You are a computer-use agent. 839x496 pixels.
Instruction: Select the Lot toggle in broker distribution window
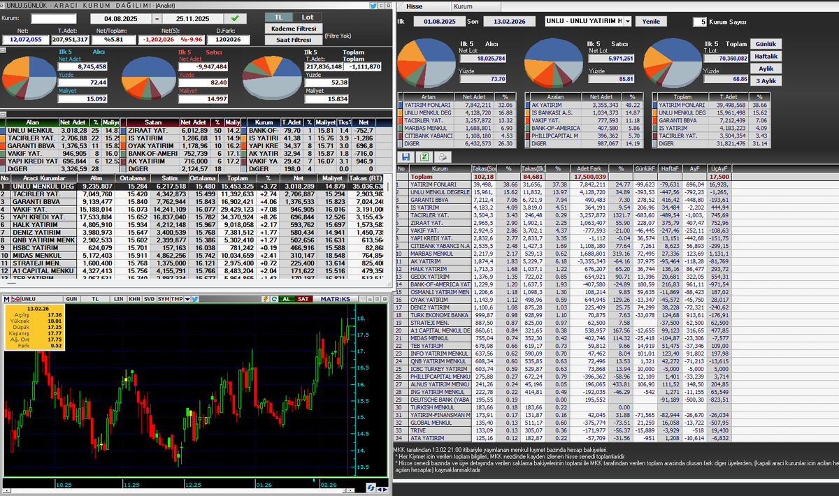click(307, 17)
